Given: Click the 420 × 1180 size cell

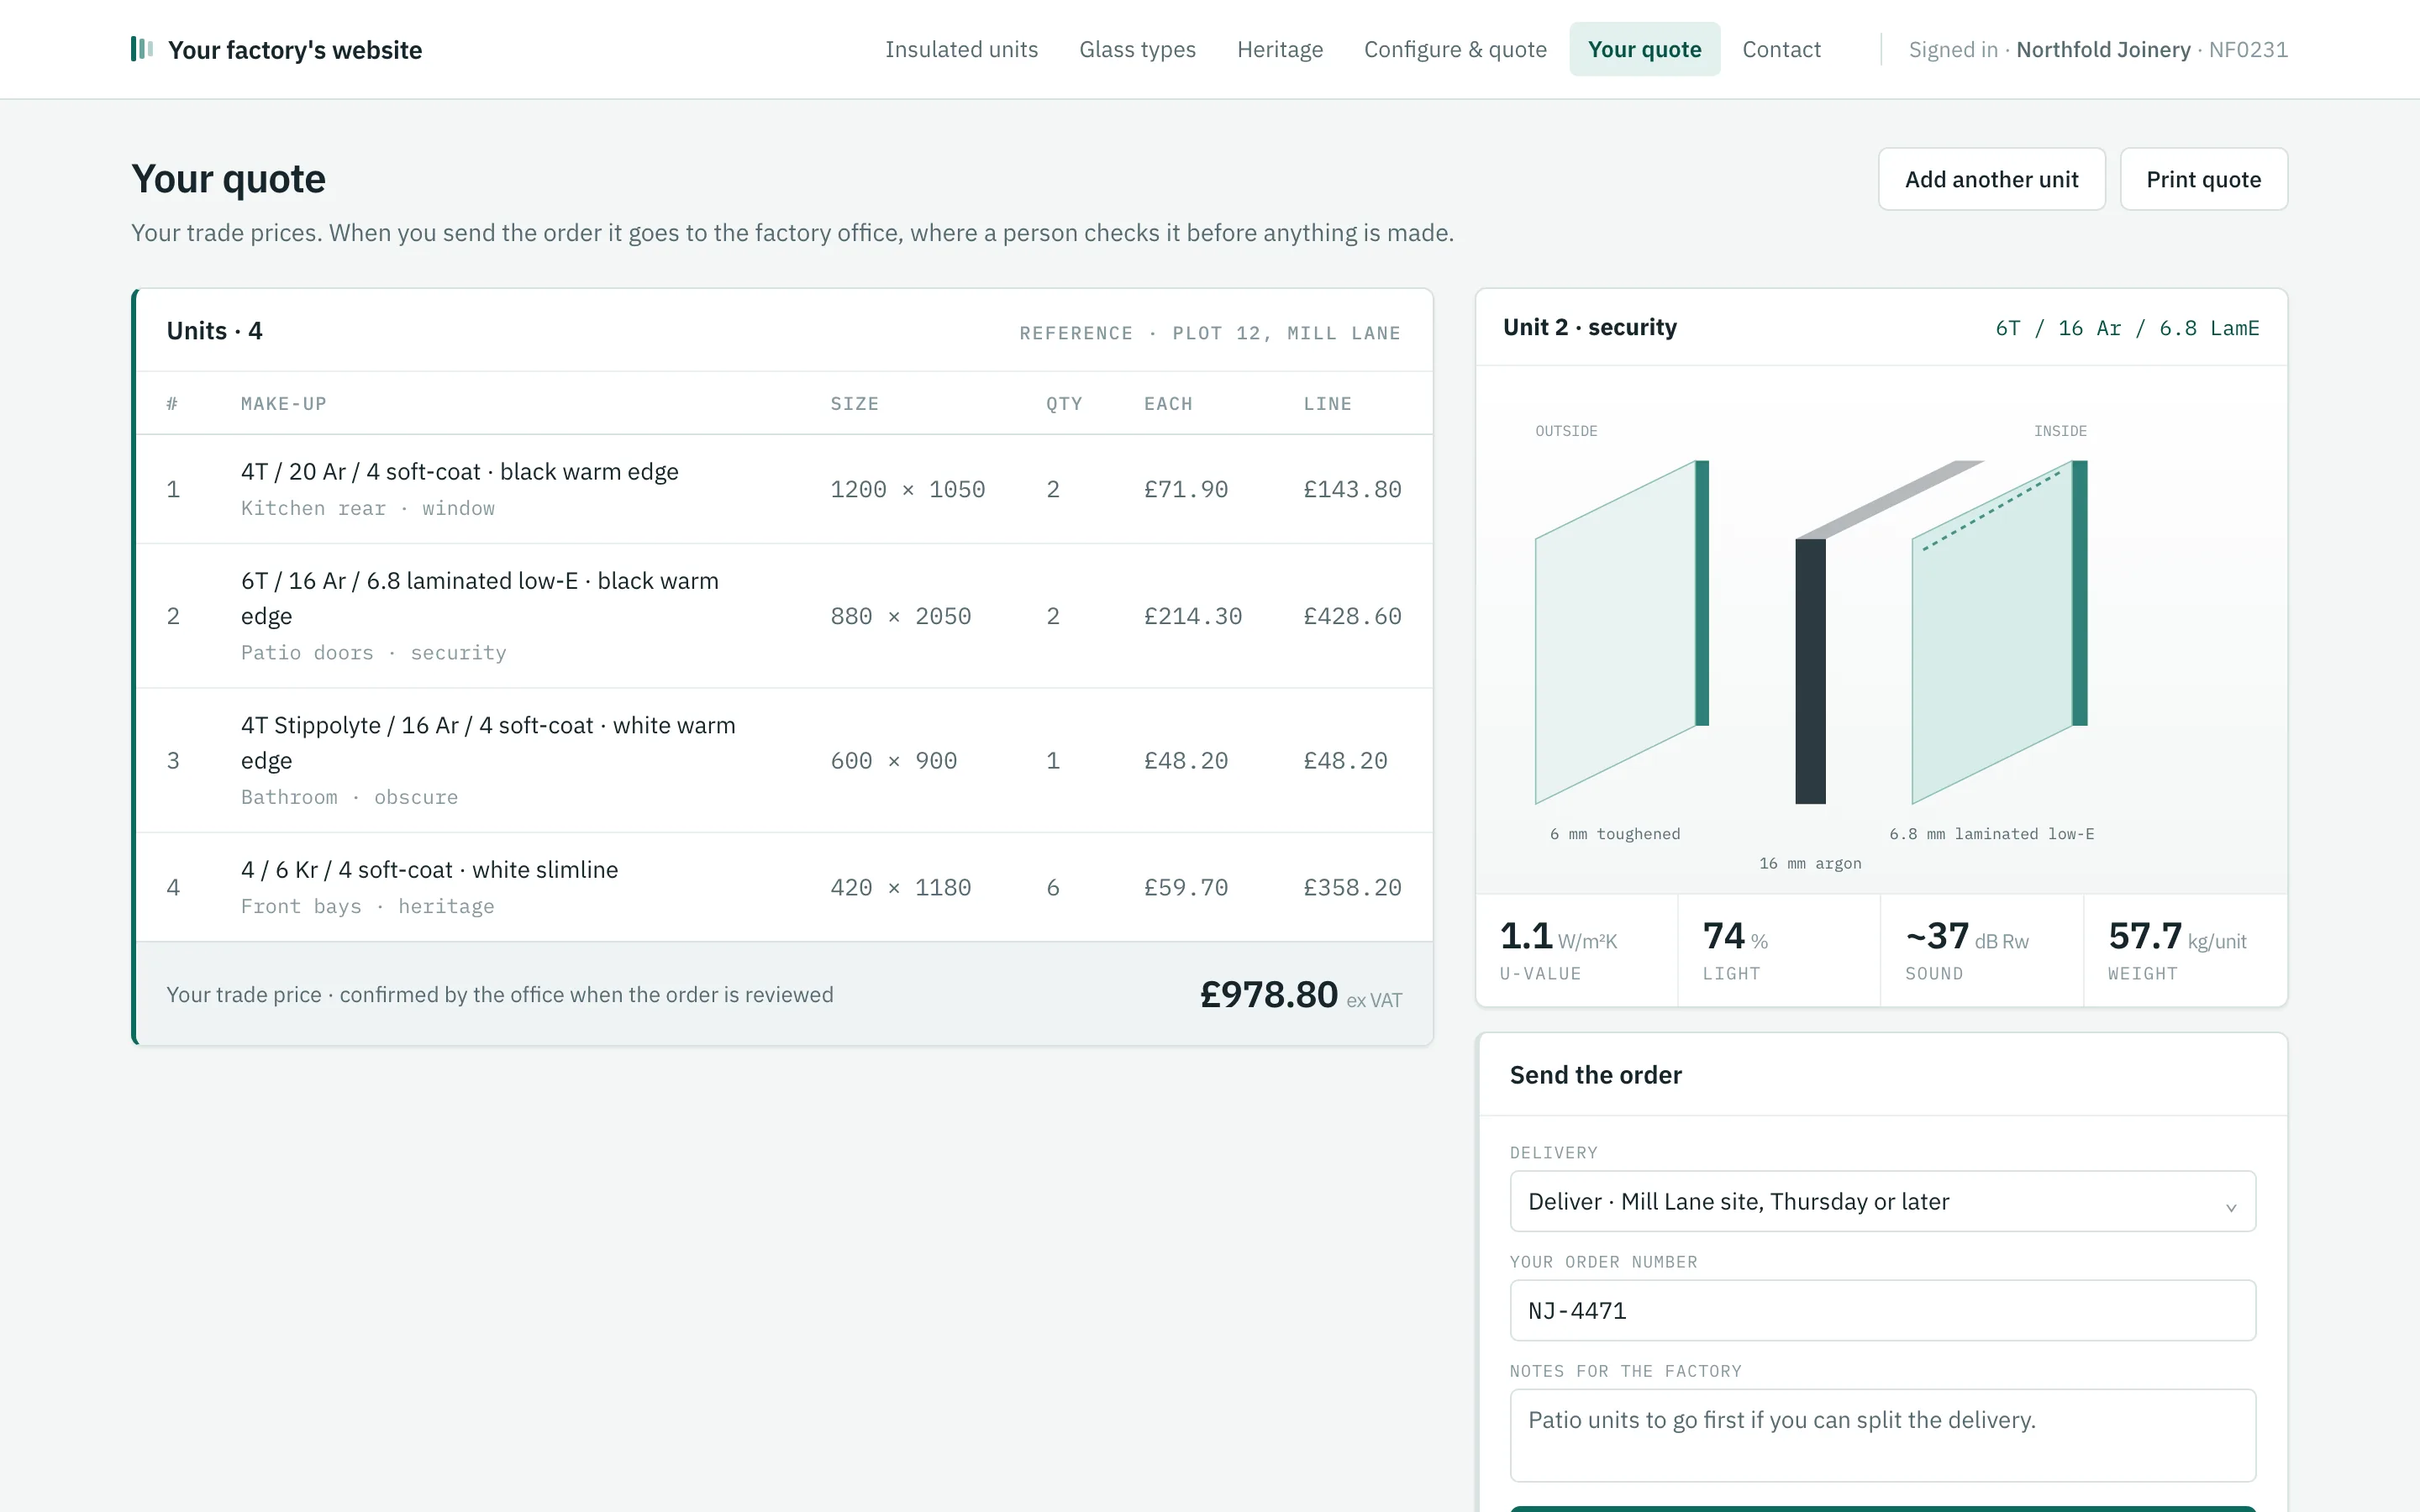Looking at the screenshot, I should (x=900, y=887).
